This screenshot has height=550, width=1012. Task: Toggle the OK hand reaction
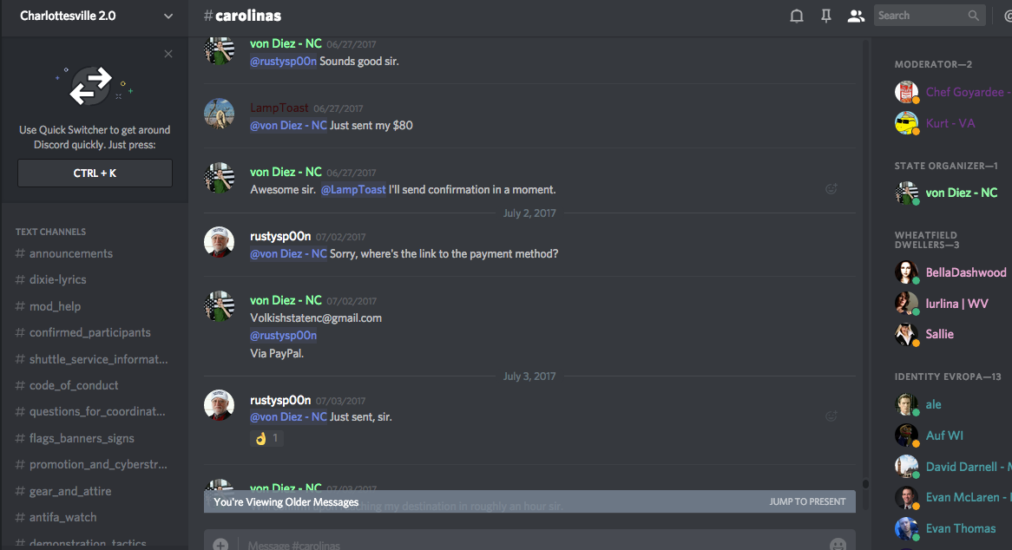[266, 438]
